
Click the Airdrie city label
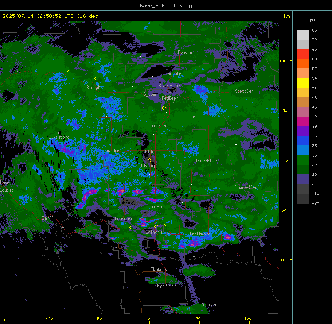click(155, 207)
